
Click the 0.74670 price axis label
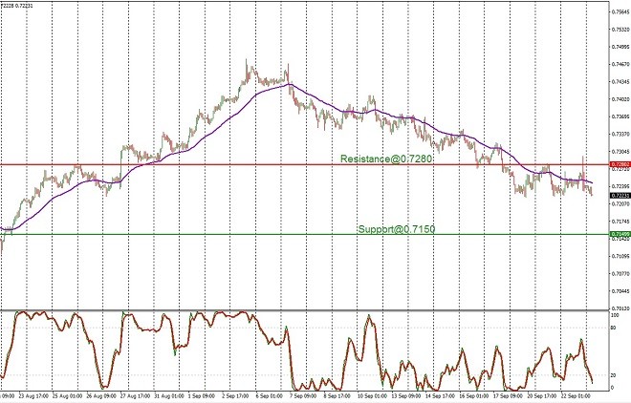(x=620, y=64)
